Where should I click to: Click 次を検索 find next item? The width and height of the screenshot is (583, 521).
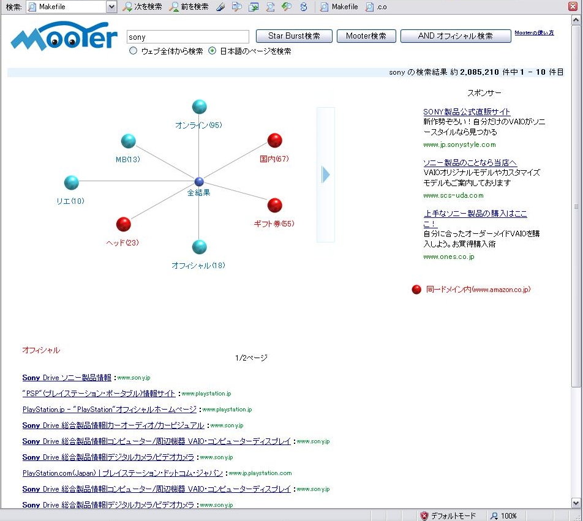tap(142, 7)
